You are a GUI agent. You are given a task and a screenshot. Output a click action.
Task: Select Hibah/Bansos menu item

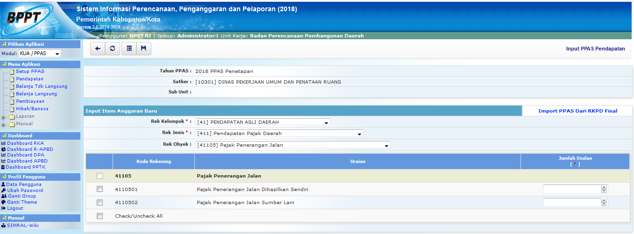pyautogui.click(x=32, y=109)
